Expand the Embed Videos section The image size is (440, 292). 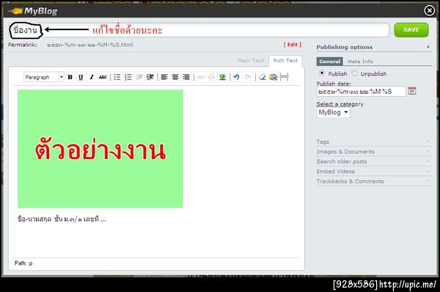tap(374, 171)
